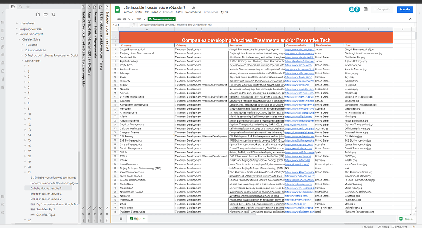Close the Tabla 5. Conductividad eléctrica pane
The width and height of the screenshot is (422, 228).
click(x=83, y=214)
